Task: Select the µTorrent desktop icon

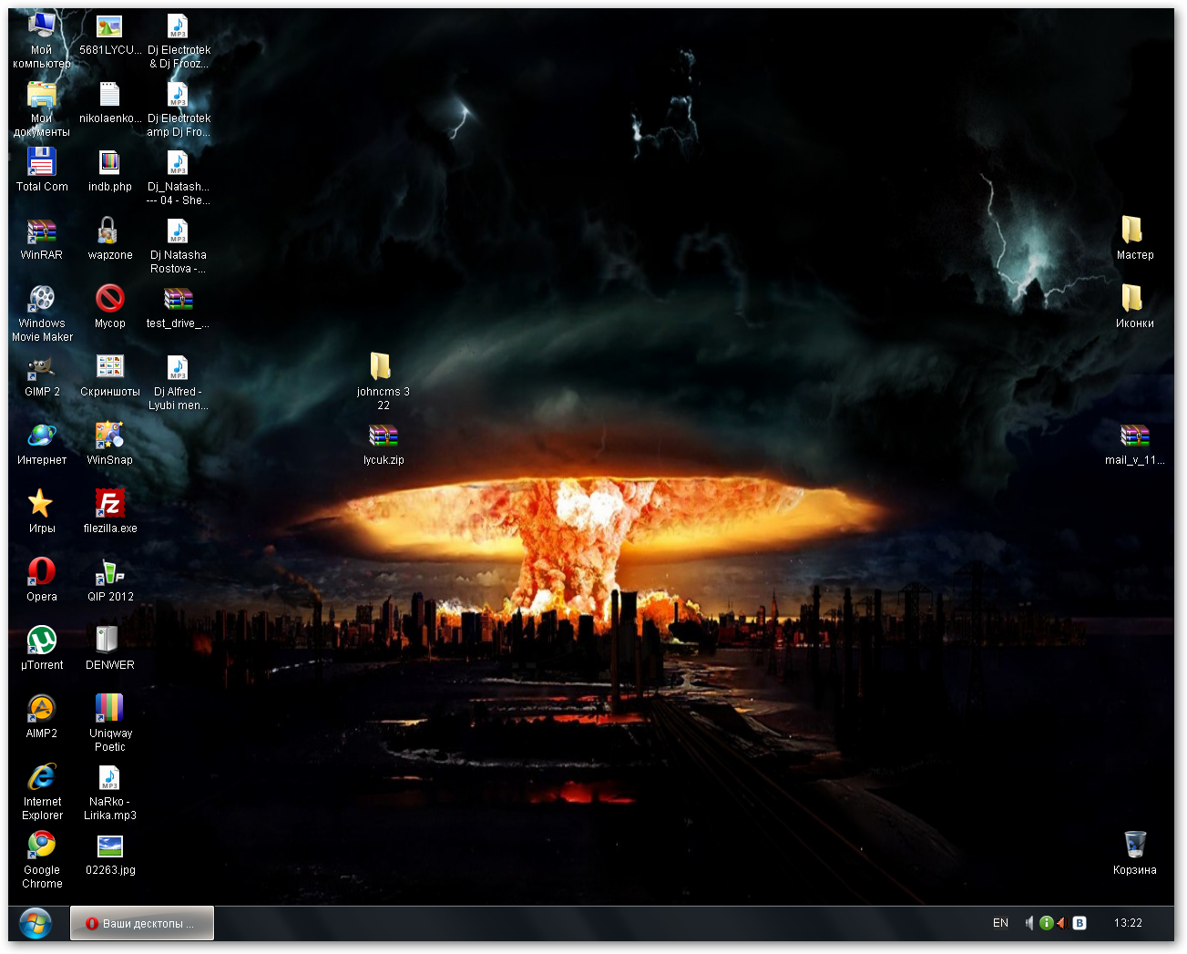Action: (x=41, y=641)
